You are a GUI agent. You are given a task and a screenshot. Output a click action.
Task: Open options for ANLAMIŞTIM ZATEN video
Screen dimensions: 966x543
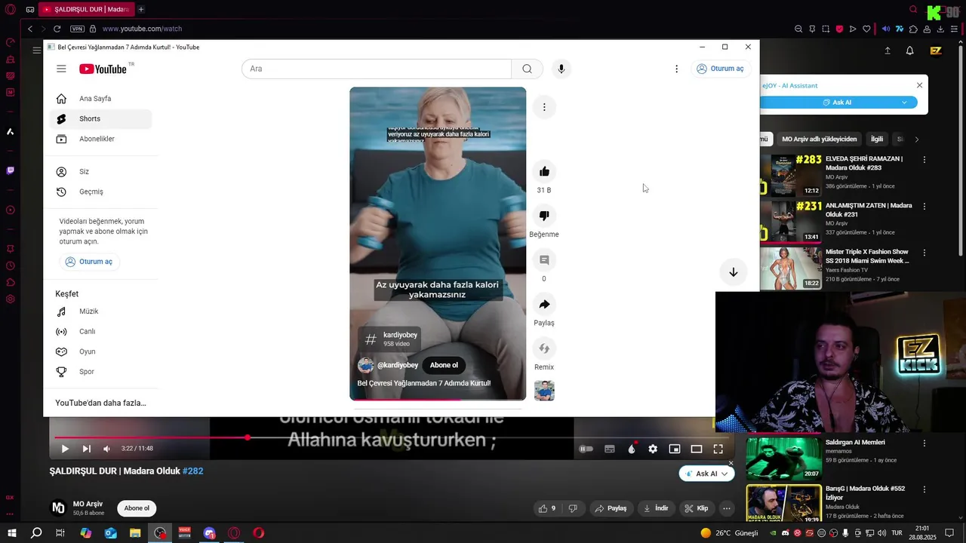pos(924,206)
